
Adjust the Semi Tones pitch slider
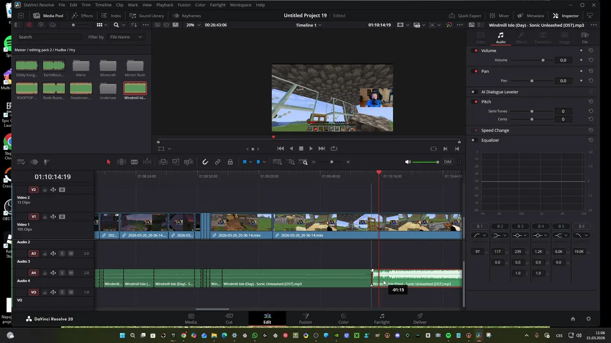coord(532,111)
